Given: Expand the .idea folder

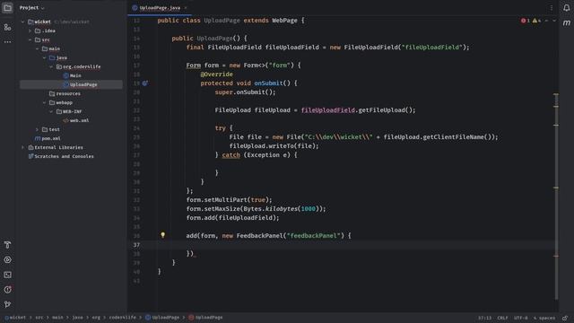Looking at the screenshot, I should click(x=30, y=31).
